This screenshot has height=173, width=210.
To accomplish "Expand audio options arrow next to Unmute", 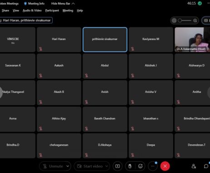I will [x=68, y=166].
